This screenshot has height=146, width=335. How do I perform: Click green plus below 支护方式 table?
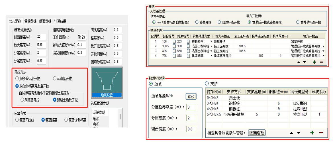[312, 133]
